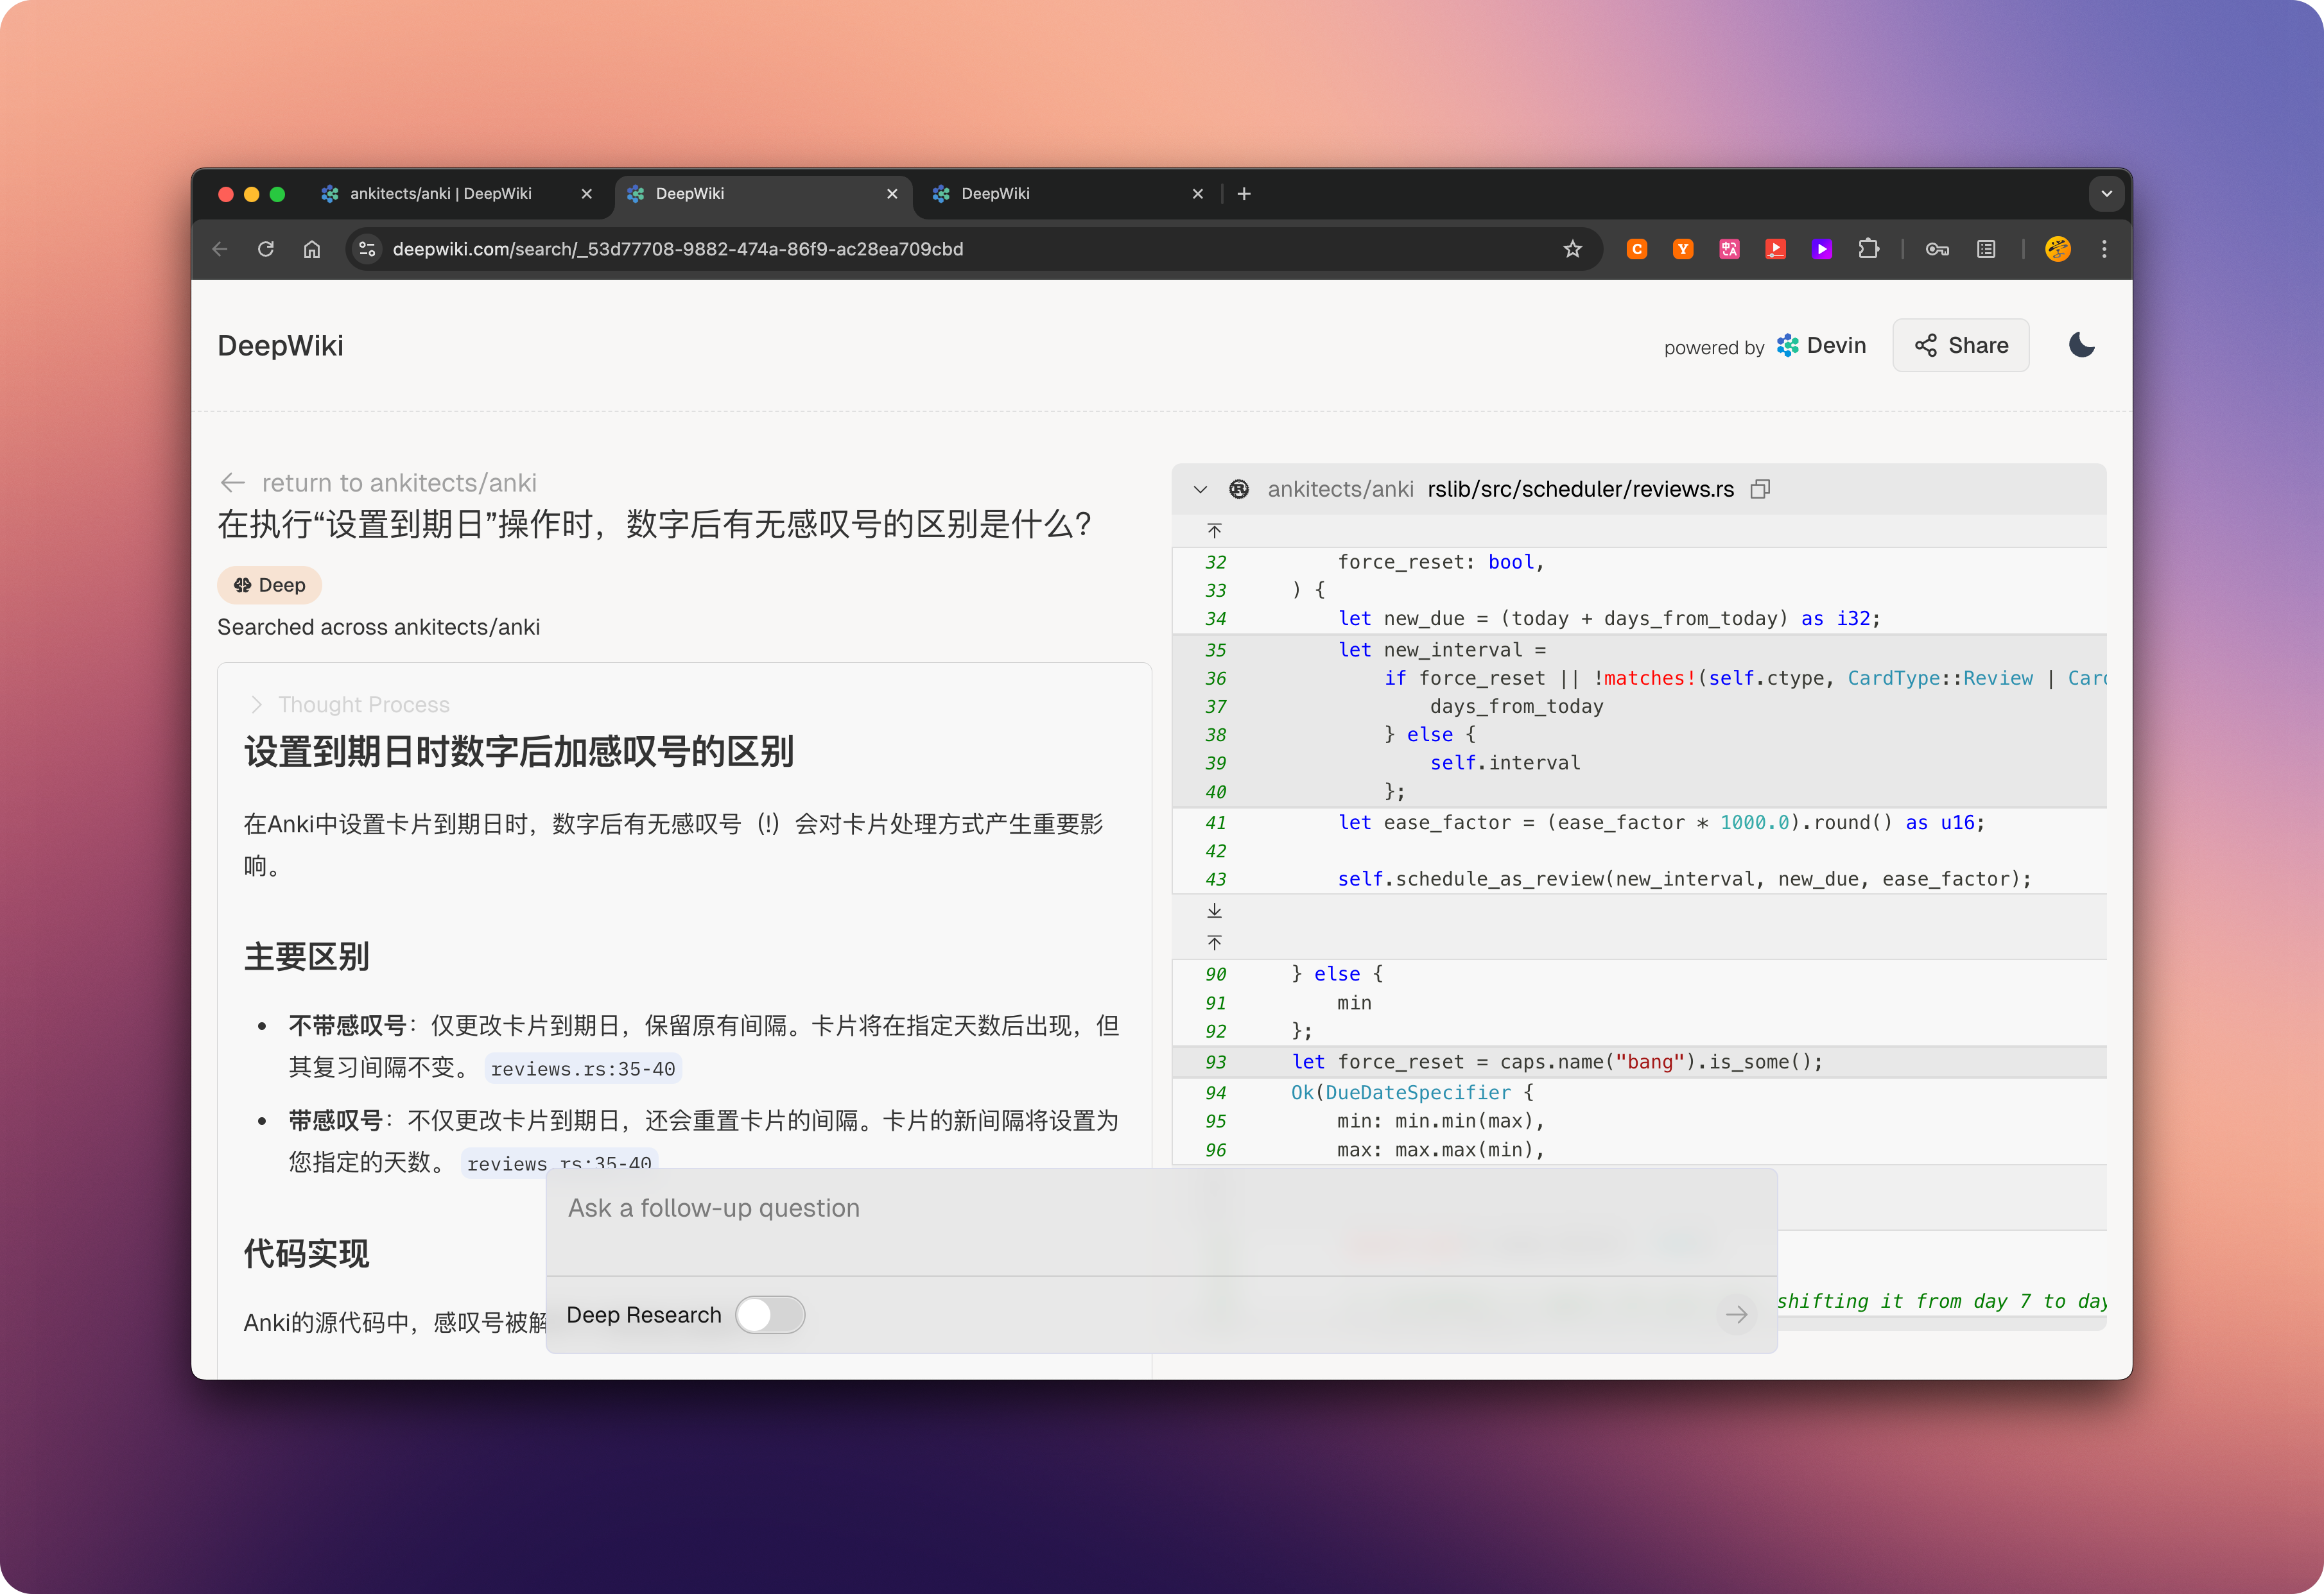Screen dimensions: 2324x1594
Task: Open the Chrome three-dot menu
Action: pos(2104,249)
